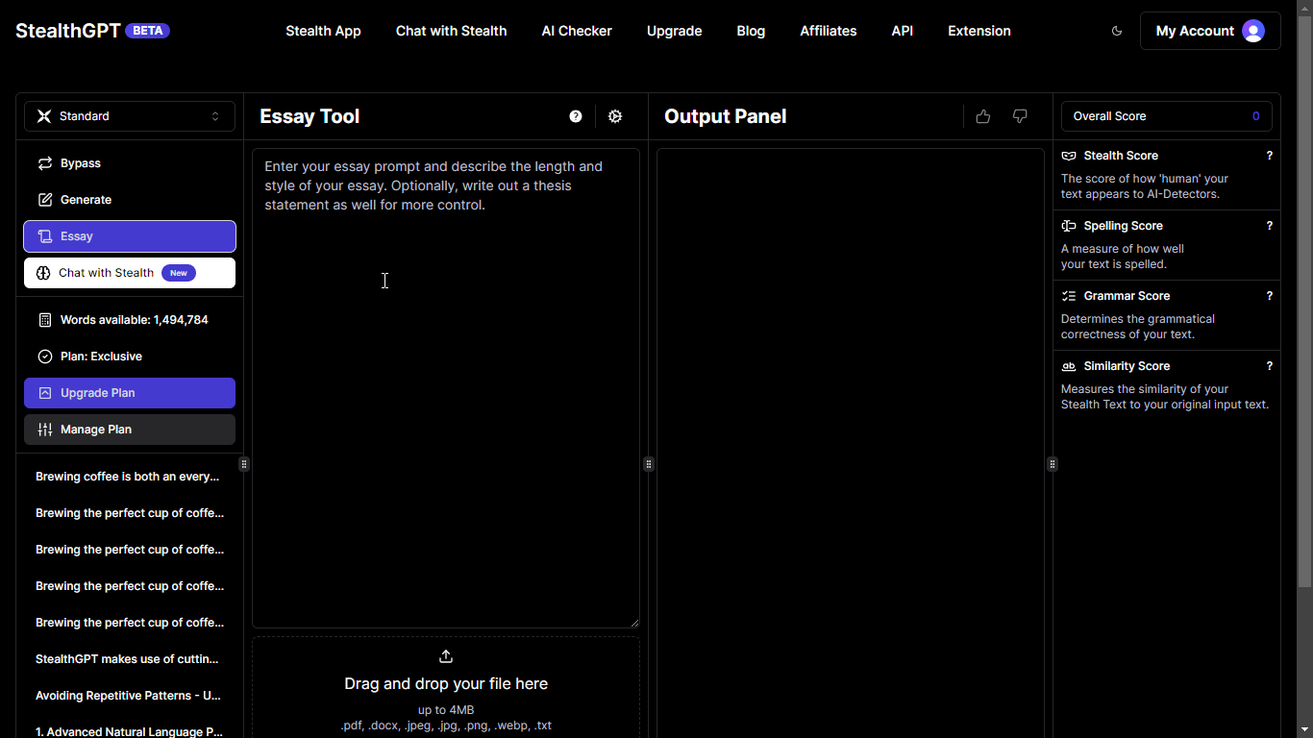Expand the Standard model dropdown
1313x738 pixels.
pos(130,116)
